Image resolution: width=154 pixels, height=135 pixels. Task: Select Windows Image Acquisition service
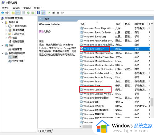(x=115, y=45)
